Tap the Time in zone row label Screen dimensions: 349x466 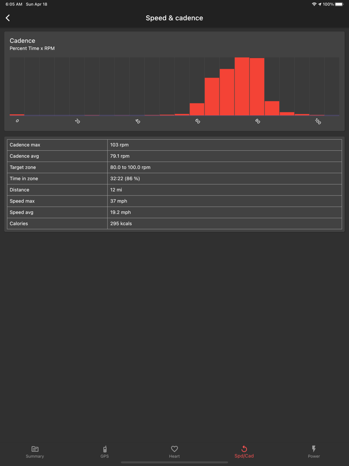click(24, 179)
